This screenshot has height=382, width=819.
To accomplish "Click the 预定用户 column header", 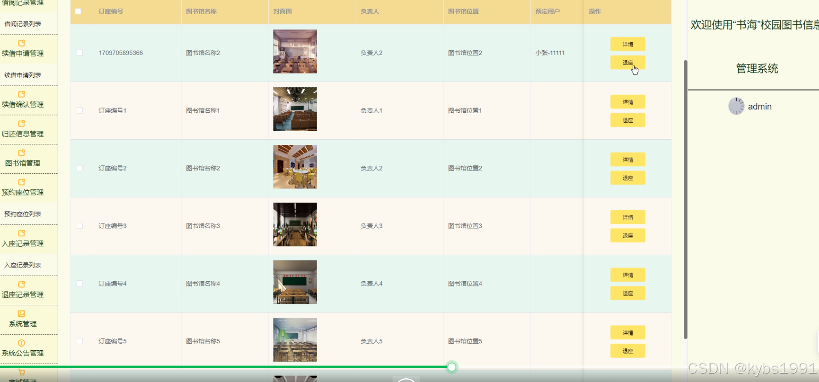I will click(548, 11).
